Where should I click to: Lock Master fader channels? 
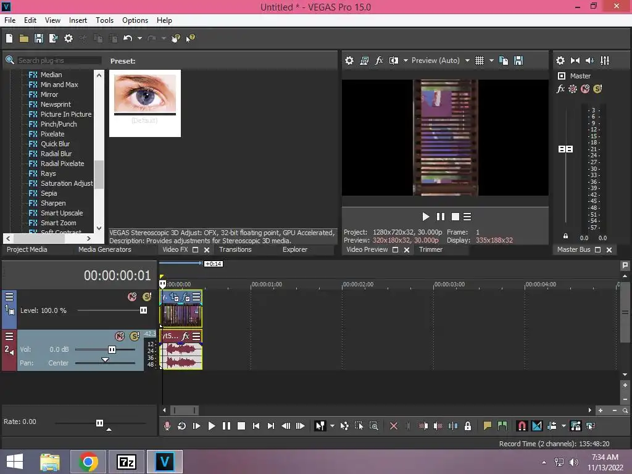[565, 236]
